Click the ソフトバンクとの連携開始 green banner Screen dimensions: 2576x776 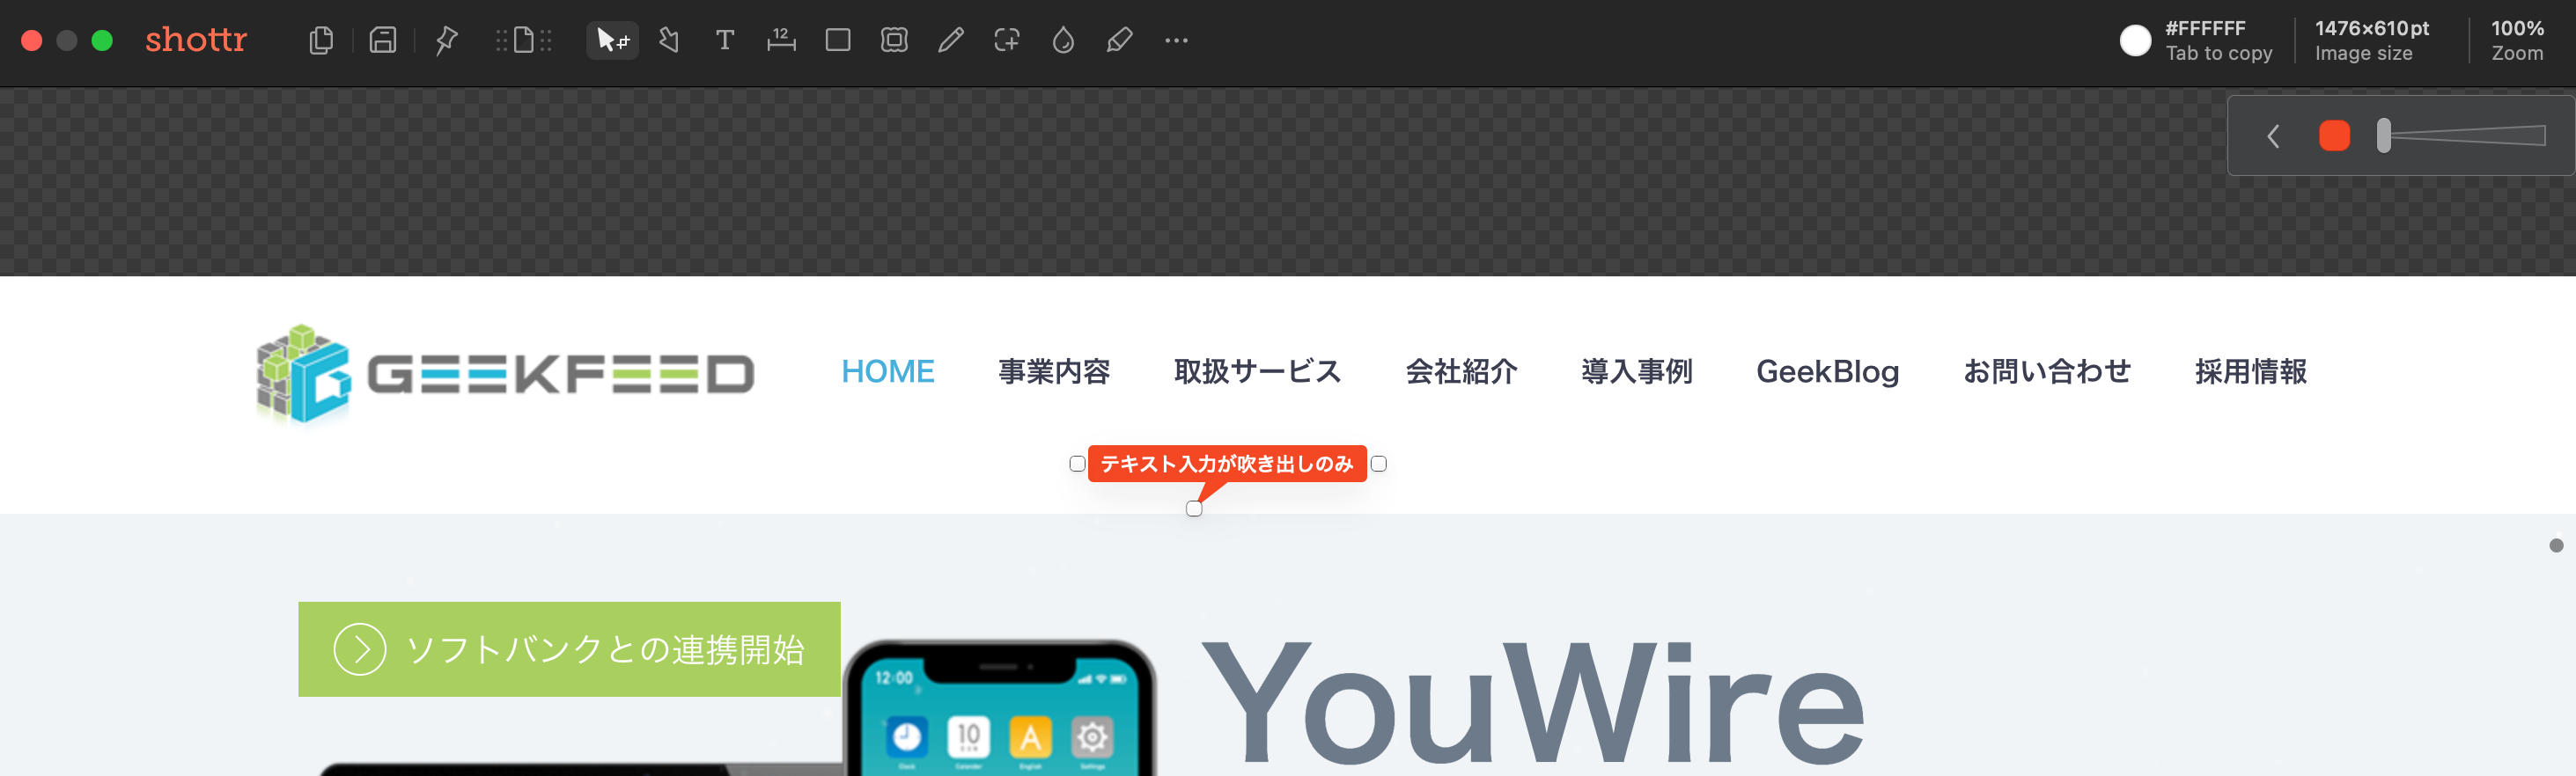pos(569,649)
